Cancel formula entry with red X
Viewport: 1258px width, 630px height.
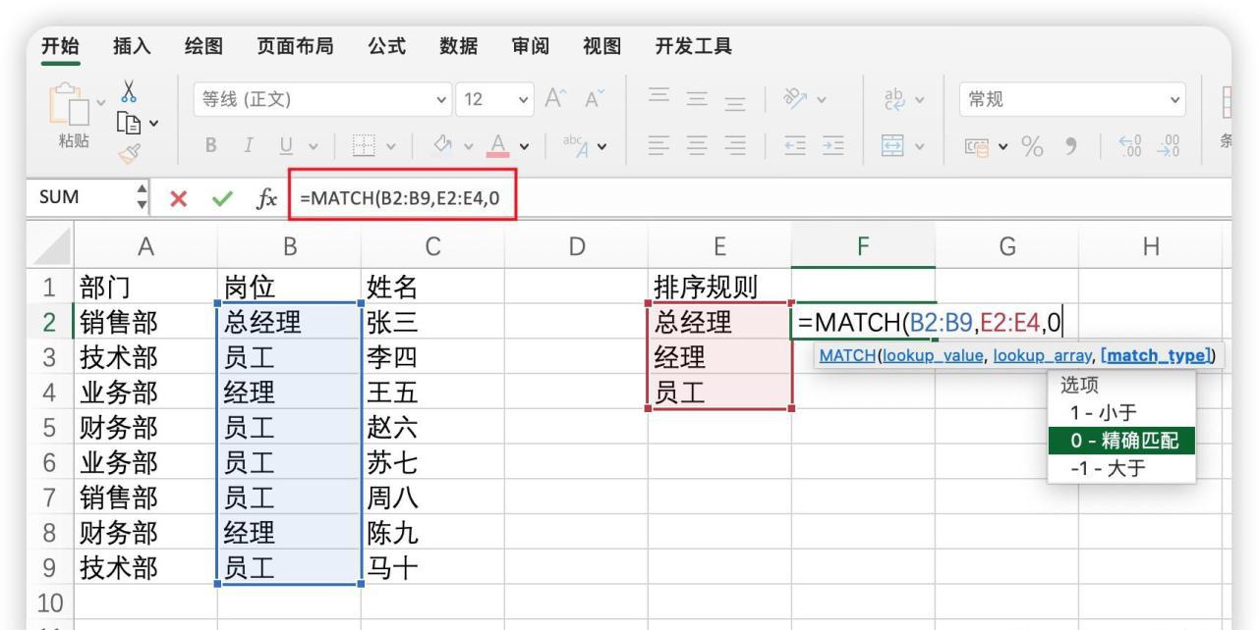179,199
